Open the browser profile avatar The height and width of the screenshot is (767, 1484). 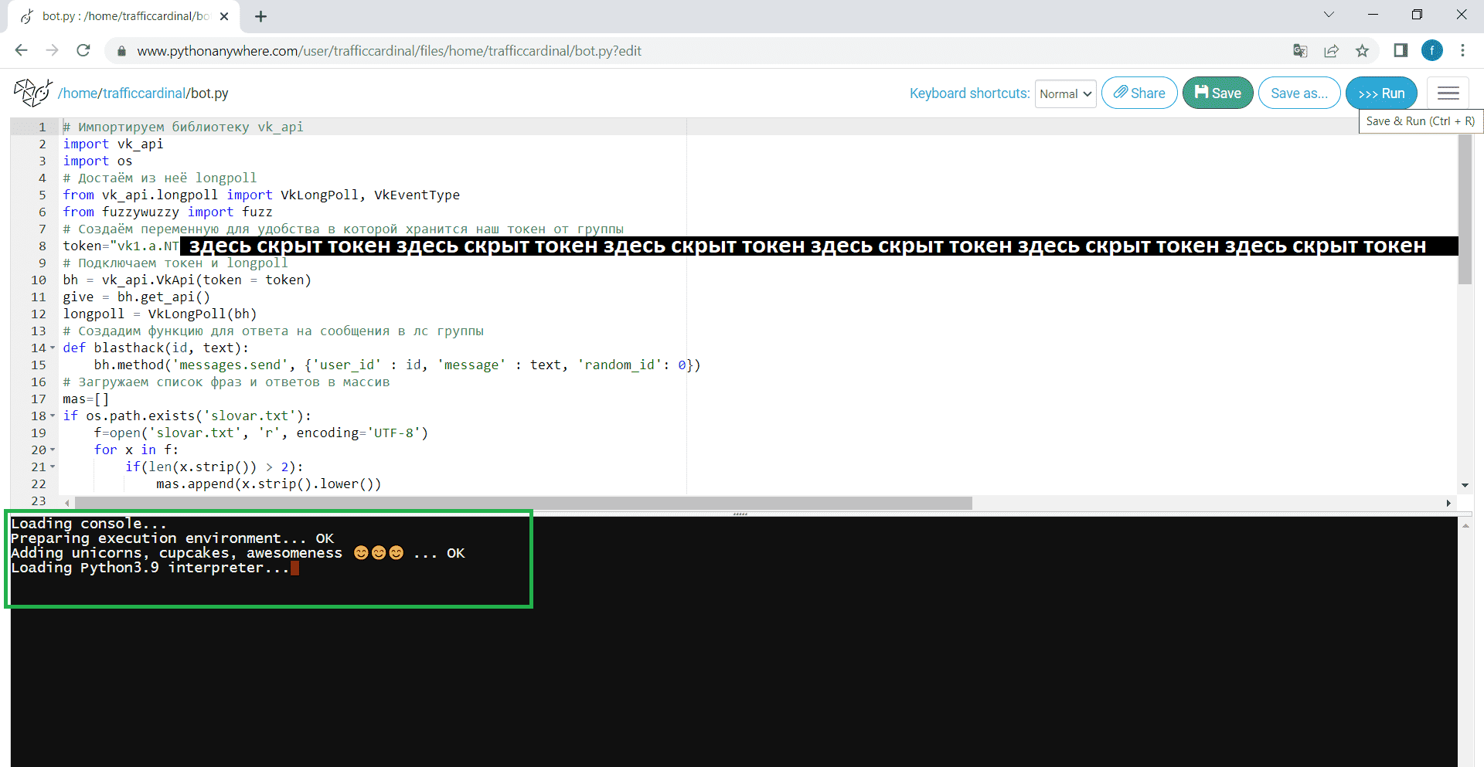(x=1431, y=51)
